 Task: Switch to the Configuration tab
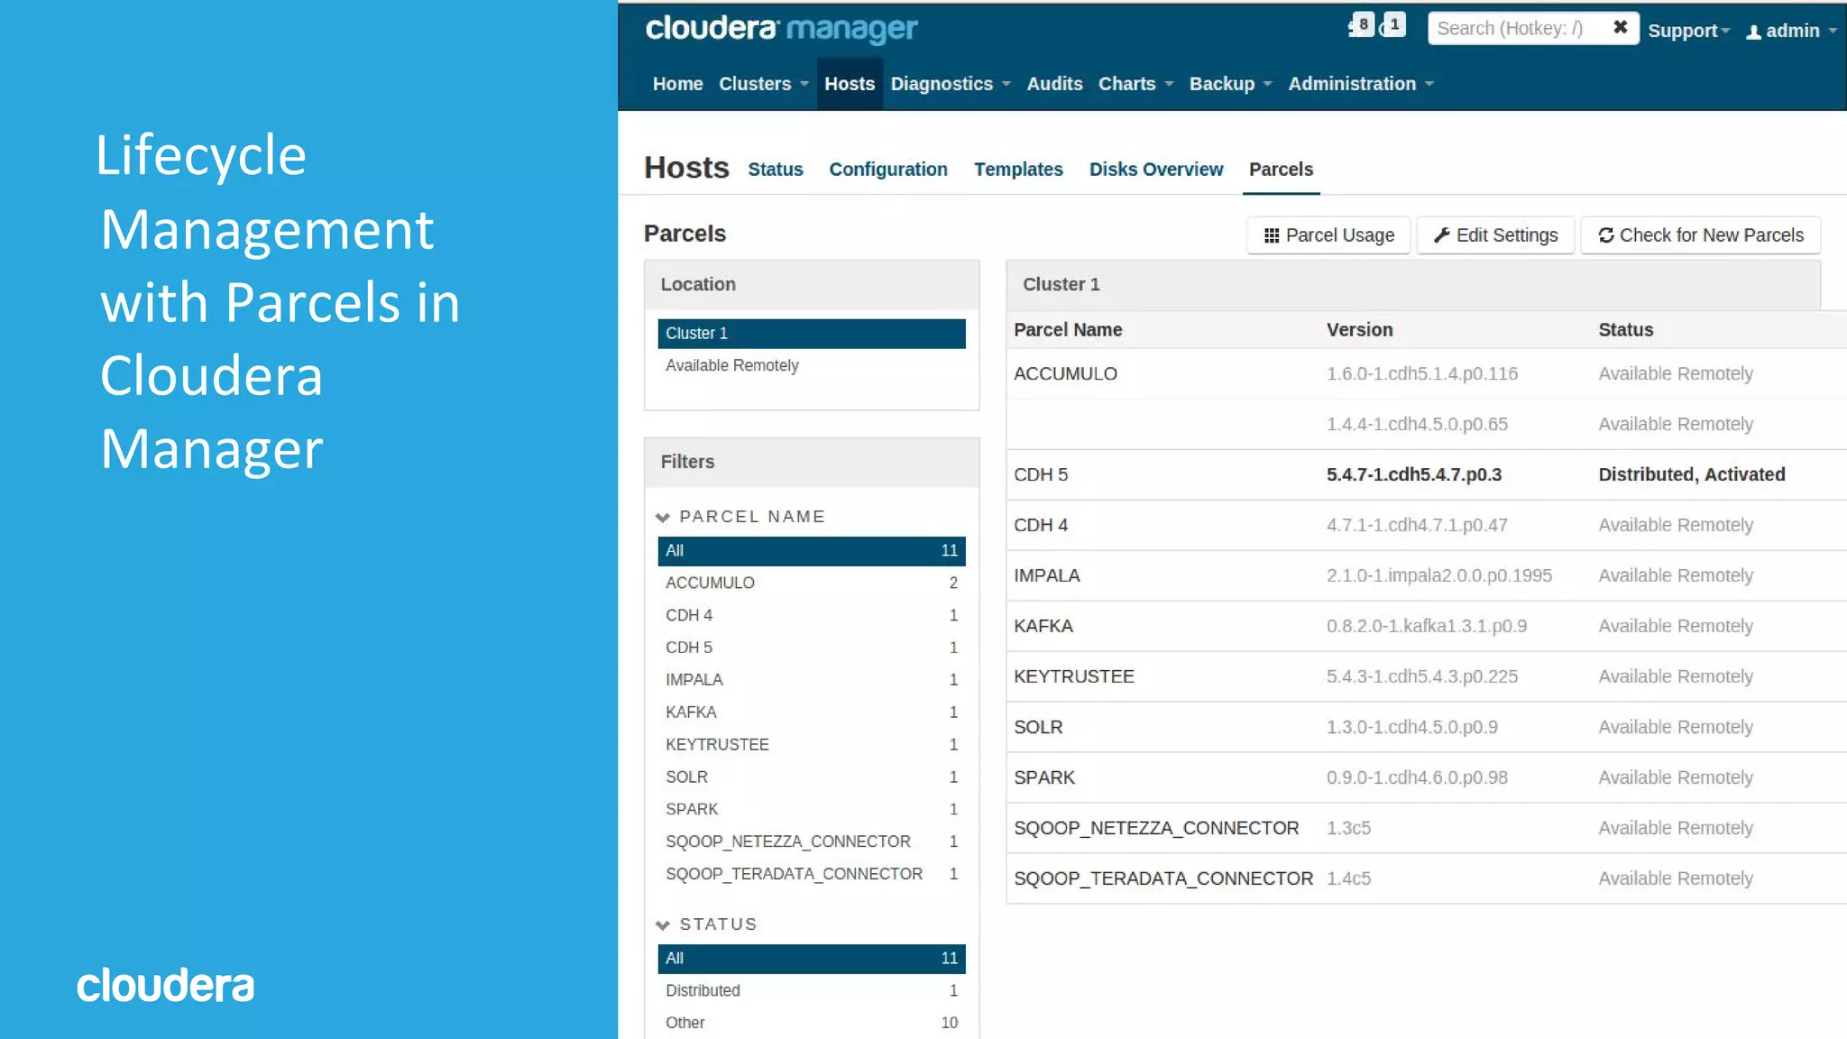887,170
